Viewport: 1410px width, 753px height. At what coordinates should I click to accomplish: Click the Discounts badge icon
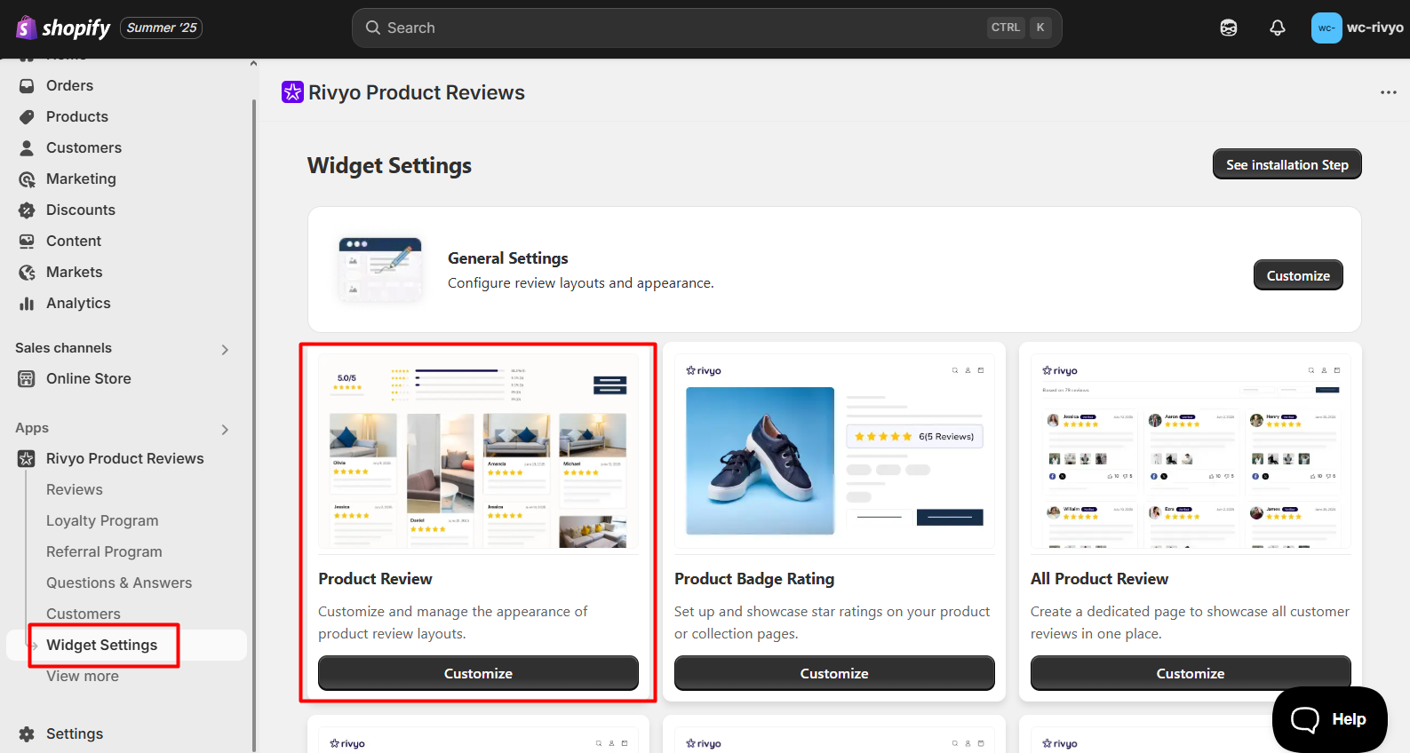coord(27,210)
